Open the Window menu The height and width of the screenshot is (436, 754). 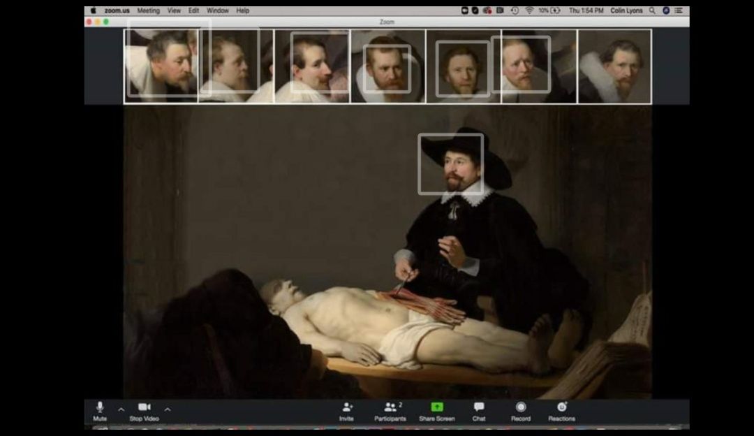(x=217, y=10)
